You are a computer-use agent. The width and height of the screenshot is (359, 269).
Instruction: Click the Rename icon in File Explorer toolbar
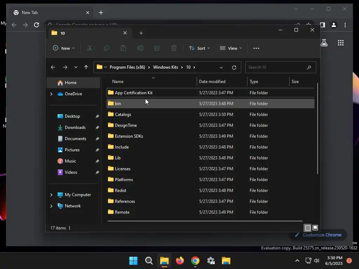[x=140, y=48]
